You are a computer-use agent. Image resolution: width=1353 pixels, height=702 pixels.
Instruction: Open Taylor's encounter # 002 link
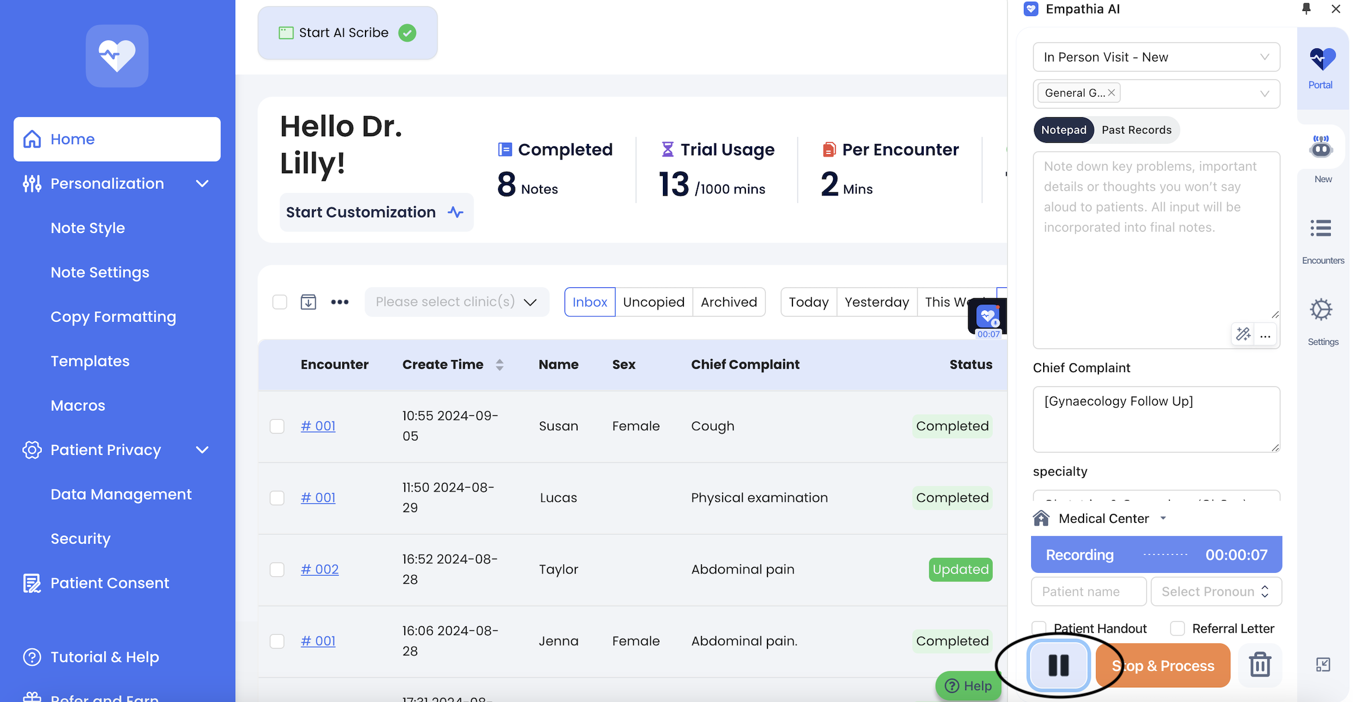tap(319, 569)
